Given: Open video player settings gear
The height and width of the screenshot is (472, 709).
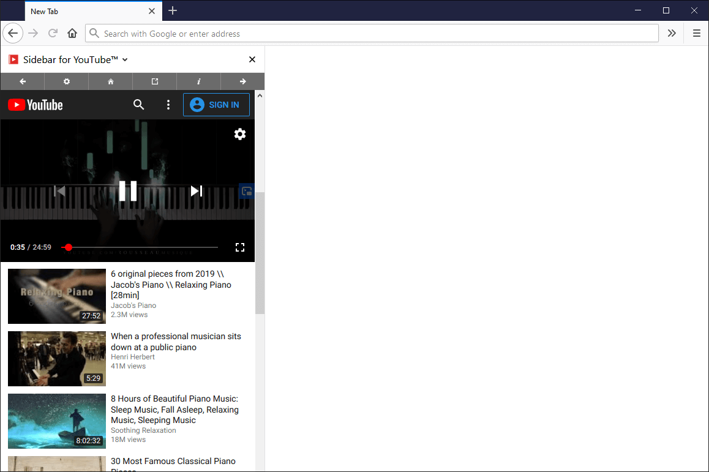Looking at the screenshot, I should coord(240,134).
